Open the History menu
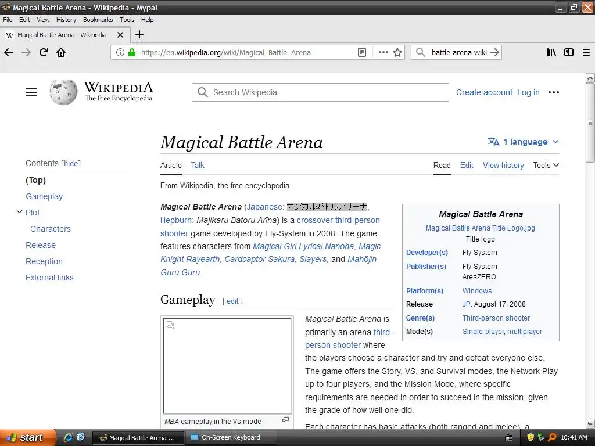595x446 pixels. (66, 20)
